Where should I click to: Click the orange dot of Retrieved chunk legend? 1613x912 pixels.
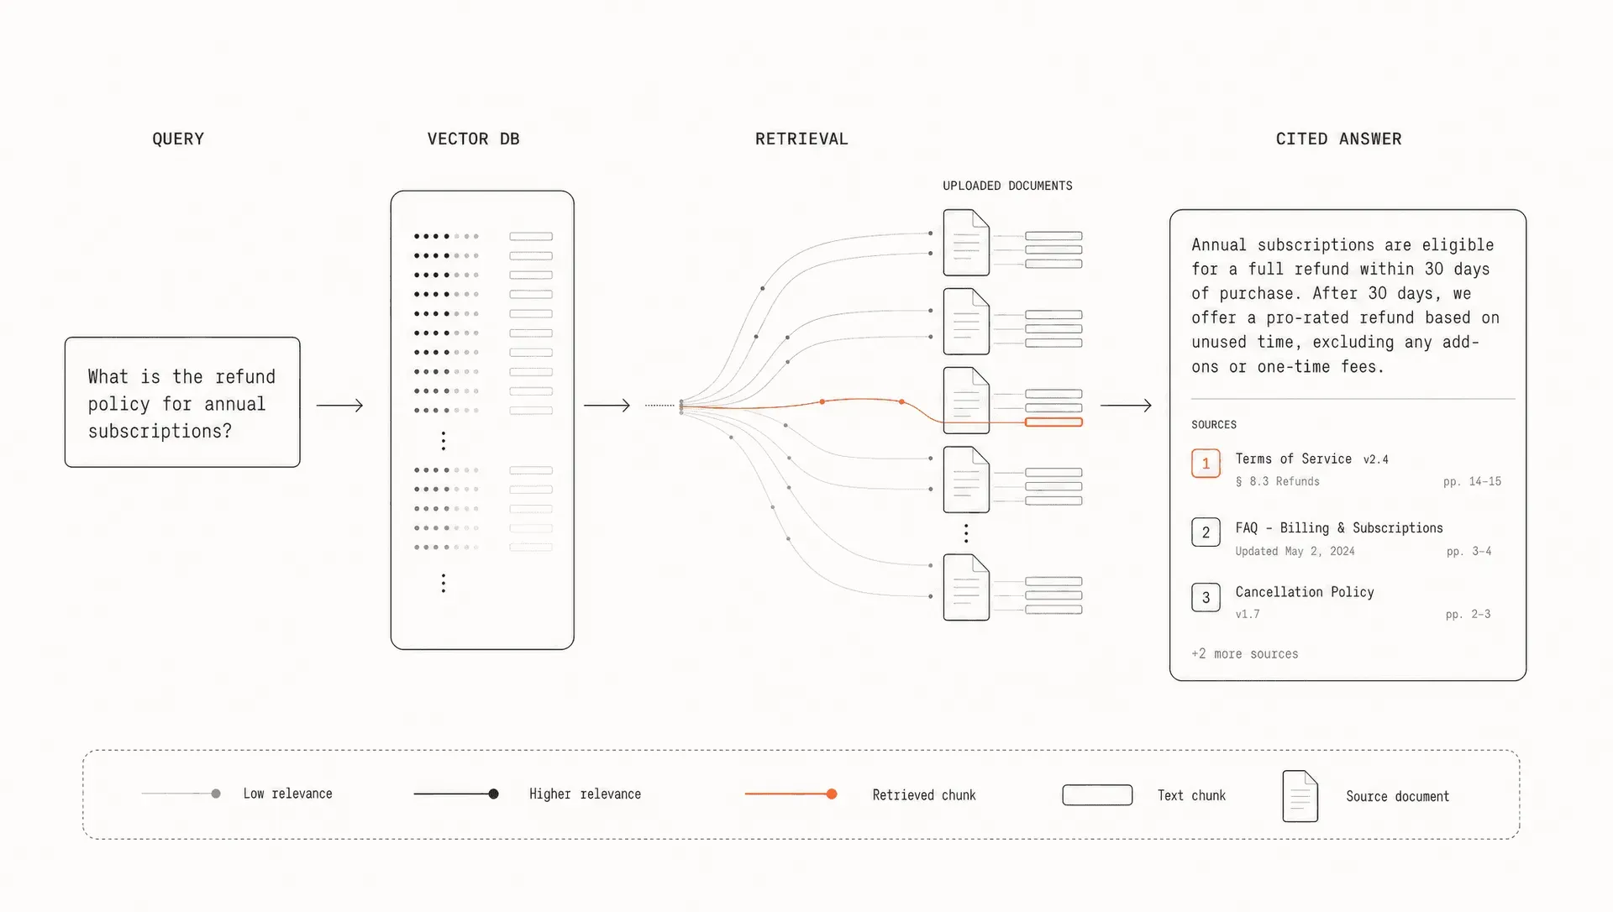832,794
